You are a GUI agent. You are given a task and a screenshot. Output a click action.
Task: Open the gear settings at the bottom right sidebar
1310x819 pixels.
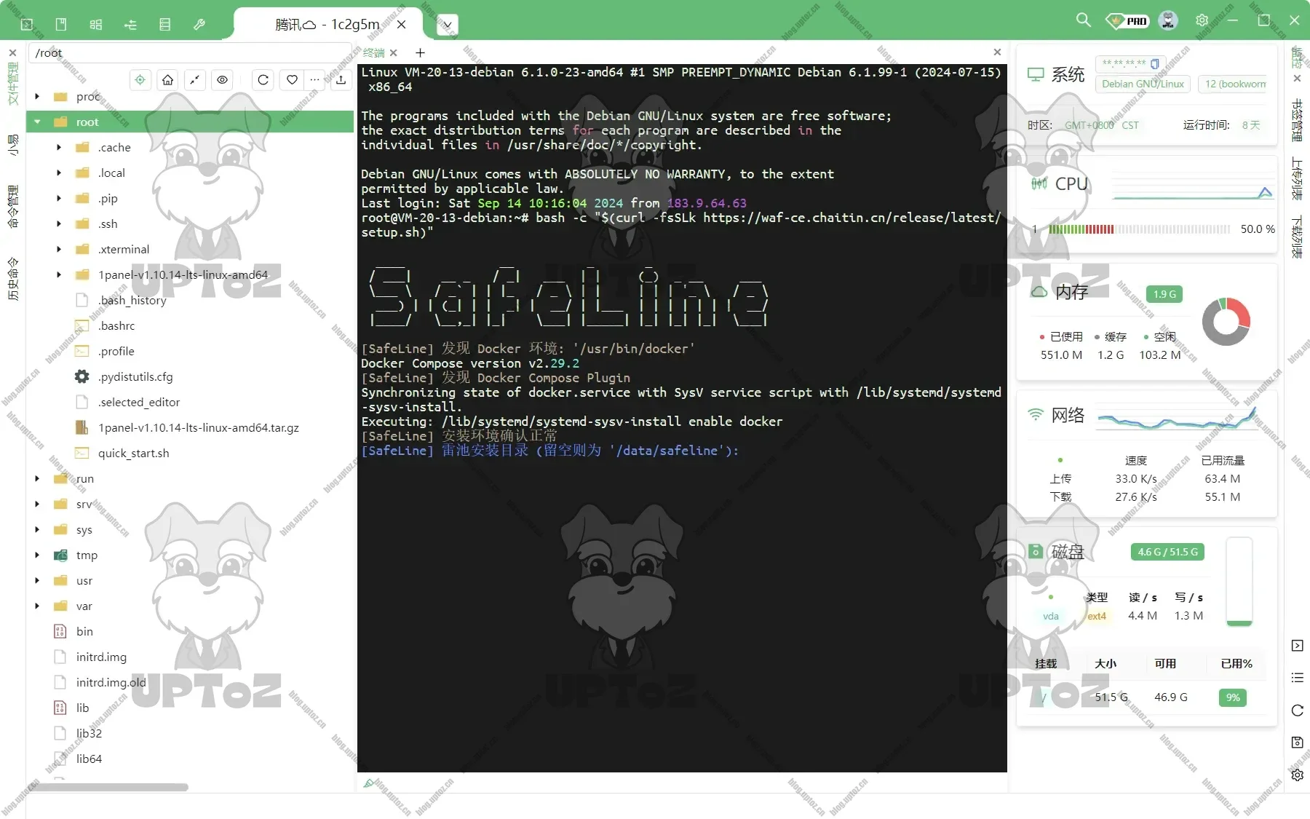[1297, 775]
